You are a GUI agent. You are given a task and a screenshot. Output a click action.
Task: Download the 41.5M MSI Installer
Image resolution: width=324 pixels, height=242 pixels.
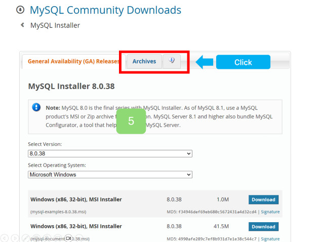[x=263, y=227]
